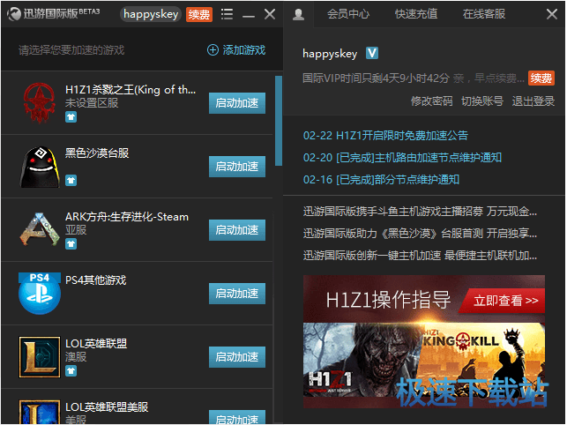Click the 澳服 server label under LOL英雄联盟
Screen dimensions: 567x425
tap(76, 357)
